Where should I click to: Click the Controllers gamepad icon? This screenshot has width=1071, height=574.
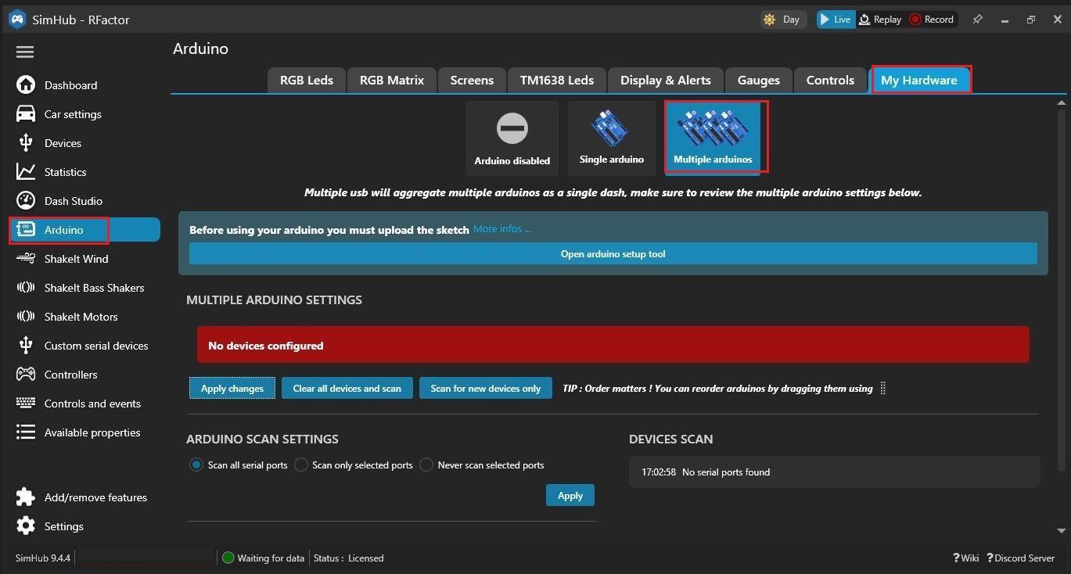(26, 374)
